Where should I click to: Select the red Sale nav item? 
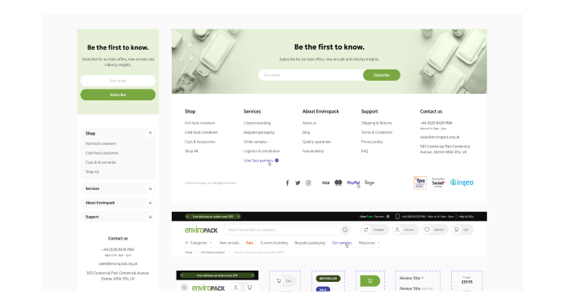[x=249, y=243]
